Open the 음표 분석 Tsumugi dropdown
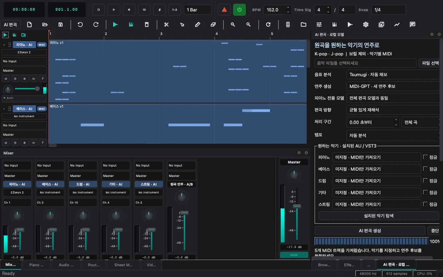443x277 pixels. (x=393, y=74)
